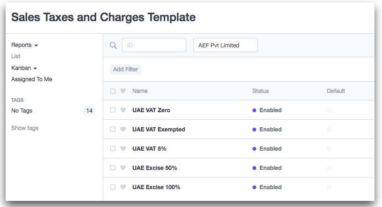Like UAE Excise 100% using heart icon

pyautogui.click(x=123, y=187)
